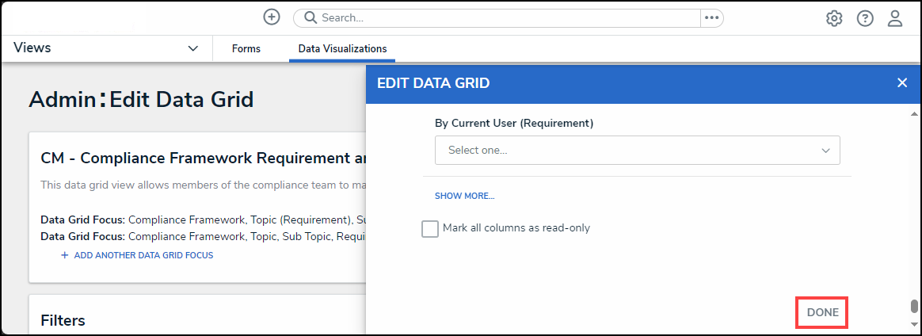Viewport: 922px width, 336px height.
Task: Click the Show More link
Action: 464,196
